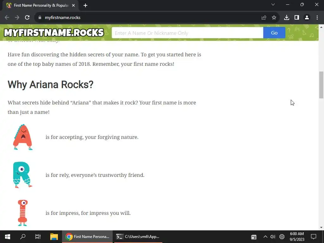
Task: Open taskbar search magnifier
Action: click(23, 237)
